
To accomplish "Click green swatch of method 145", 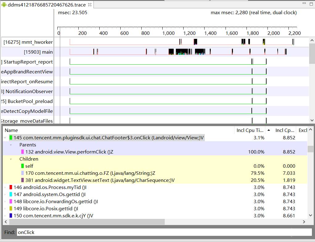I will pyautogui.click(x=11, y=138).
